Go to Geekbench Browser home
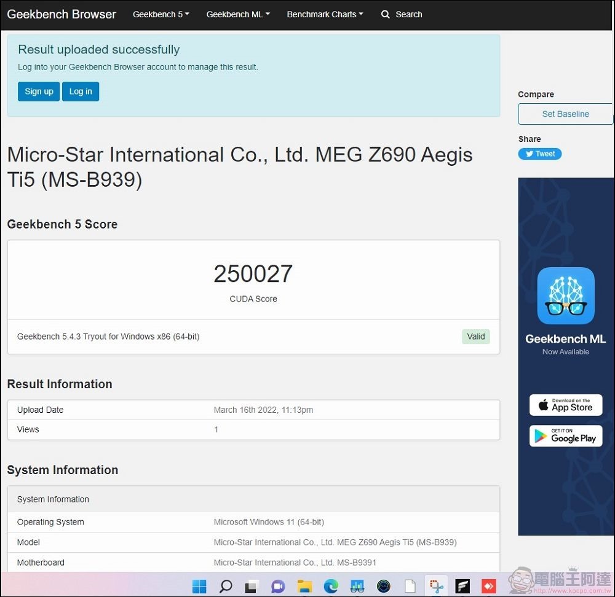Image resolution: width=615 pixels, height=597 pixels. (61, 14)
